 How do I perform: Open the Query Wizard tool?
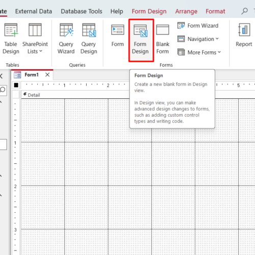click(x=66, y=39)
